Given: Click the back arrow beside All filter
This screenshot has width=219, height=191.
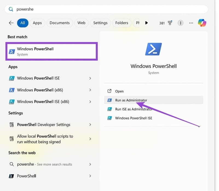Looking at the screenshot, I should pyautogui.click(x=11, y=23).
